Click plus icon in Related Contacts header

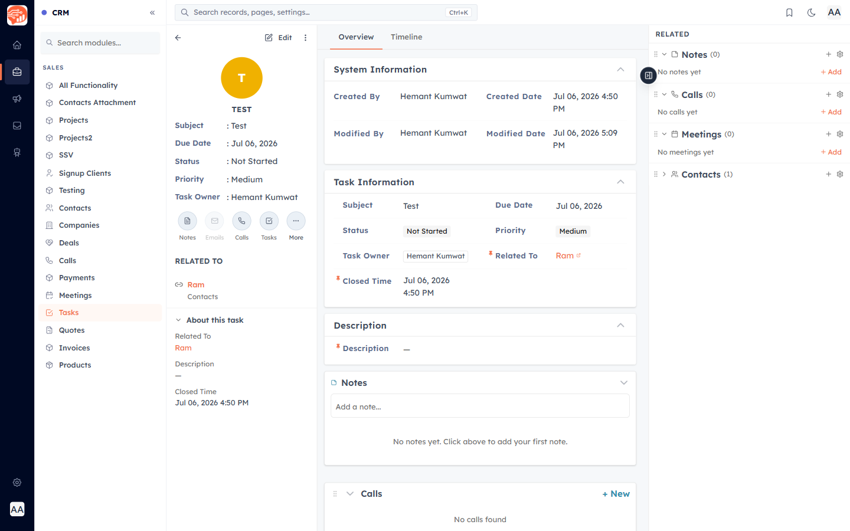click(828, 174)
